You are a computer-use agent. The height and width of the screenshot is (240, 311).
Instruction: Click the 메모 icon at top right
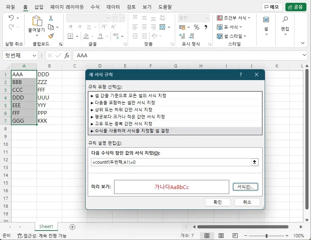(267, 7)
